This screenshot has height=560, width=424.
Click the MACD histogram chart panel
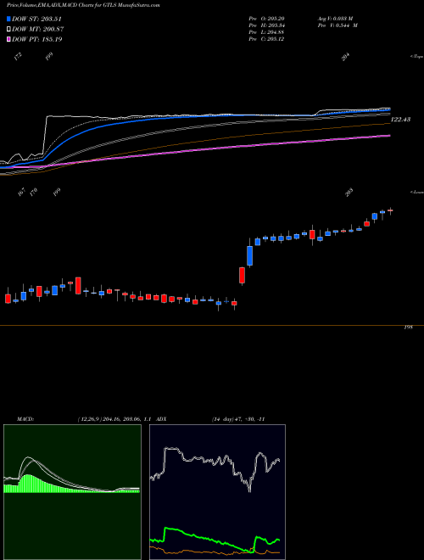(x=72, y=492)
